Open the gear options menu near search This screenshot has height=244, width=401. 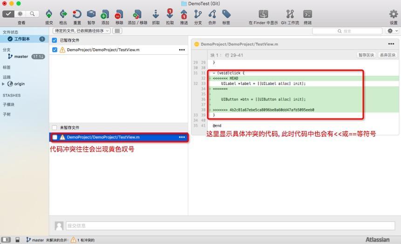392,31
